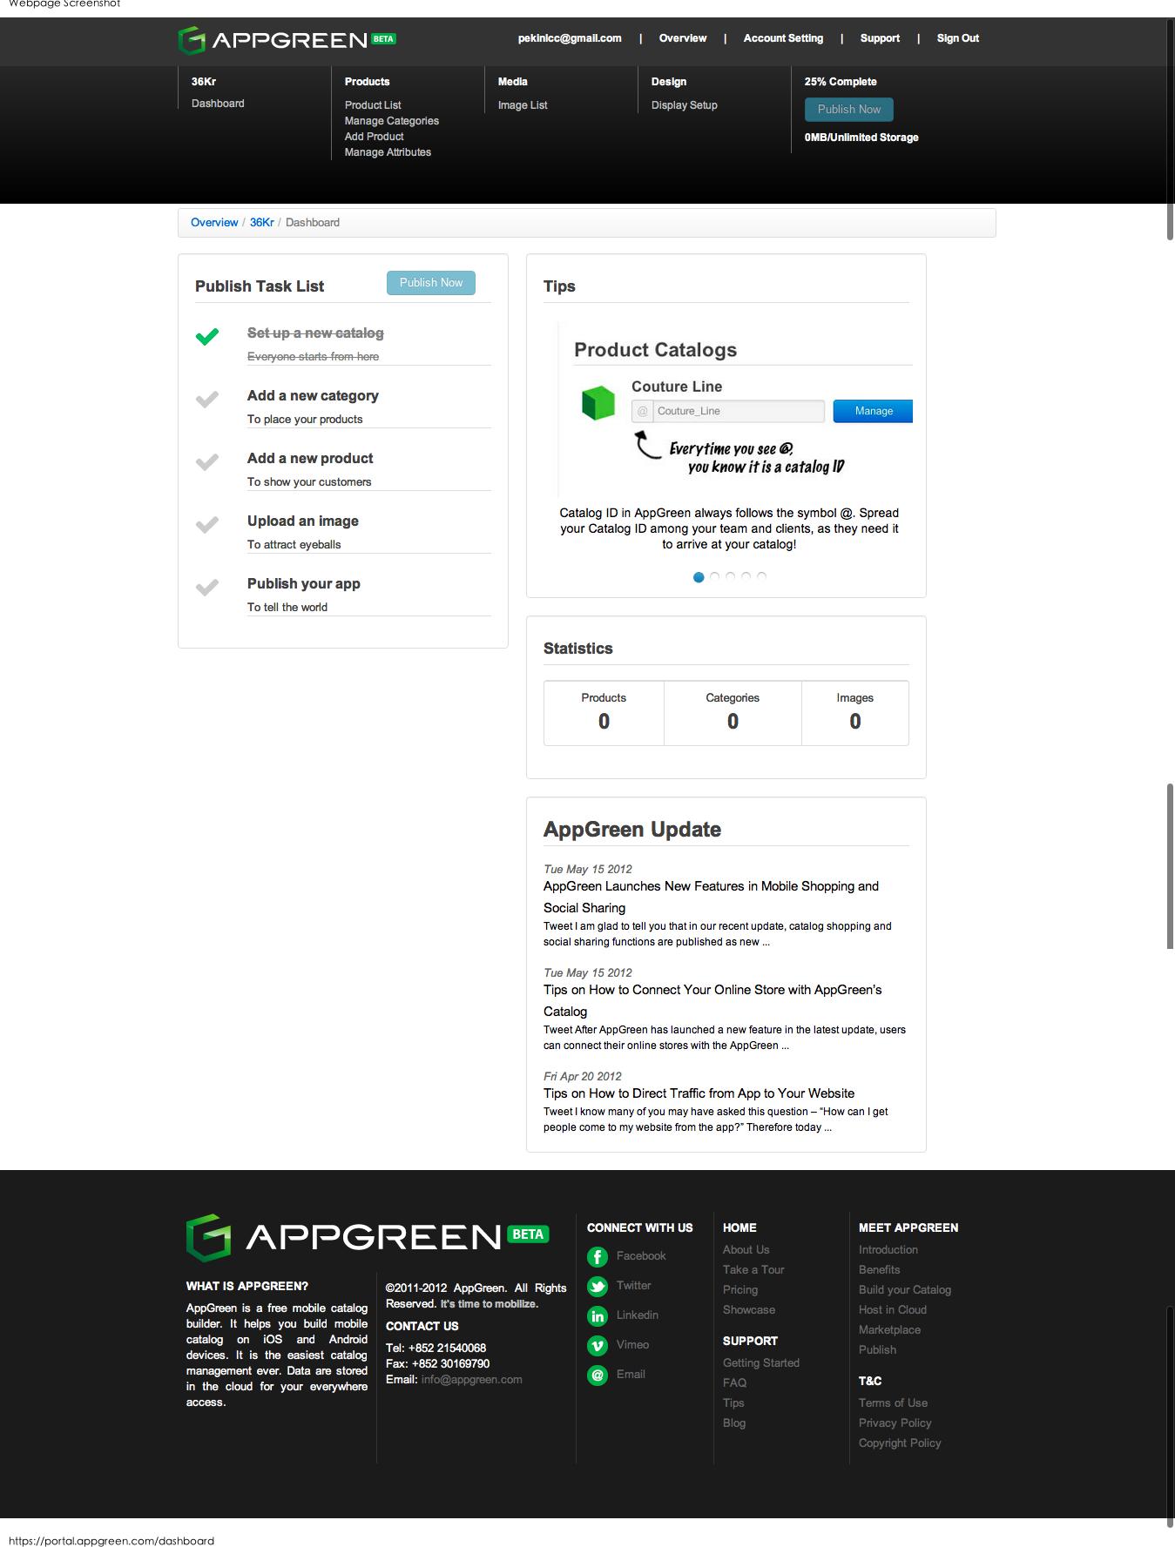Click the Email @ icon in footer
This screenshot has height=1547, width=1175.
(598, 1375)
